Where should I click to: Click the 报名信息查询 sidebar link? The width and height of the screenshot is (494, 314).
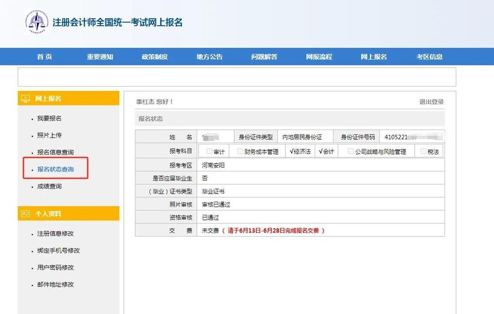coord(55,153)
